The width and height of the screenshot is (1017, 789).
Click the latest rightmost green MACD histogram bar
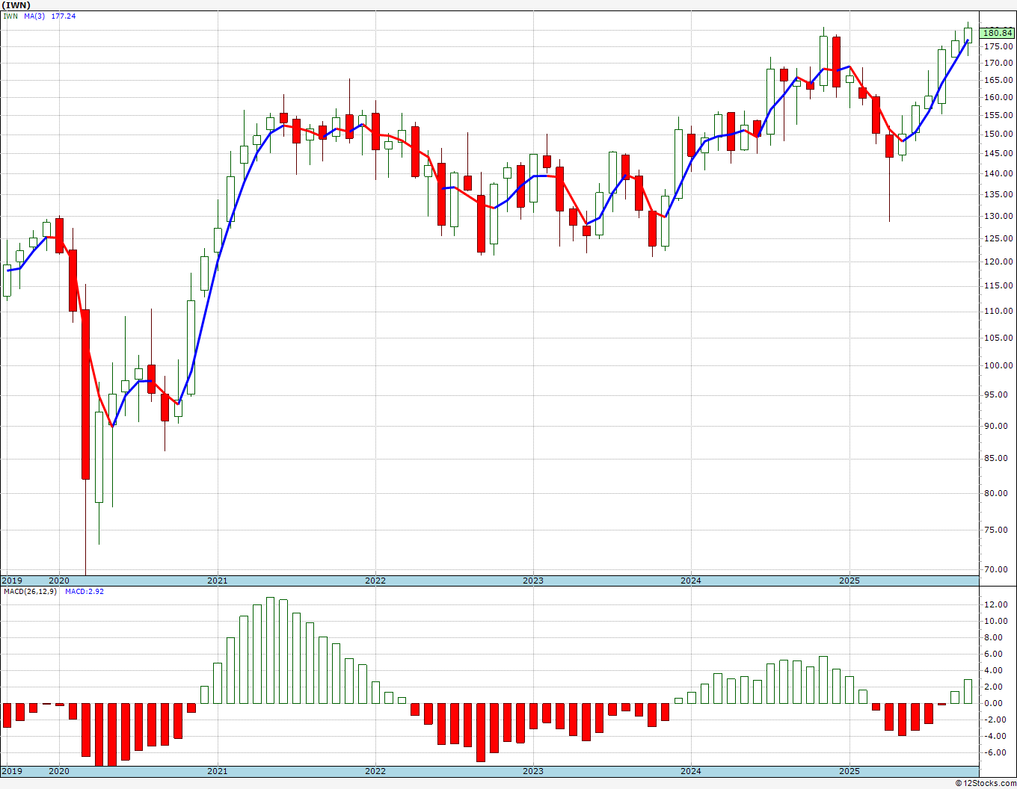[968, 691]
